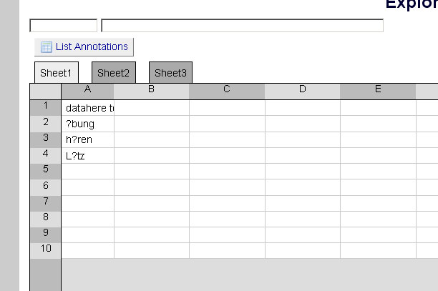This screenshot has height=291, width=438.
Task: Click cell containing 'h?ren'
Action: [x=88, y=139]
